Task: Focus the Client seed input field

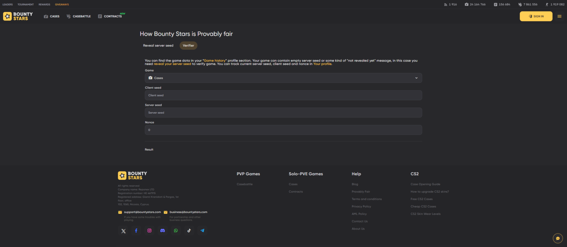Action: click(x=283, y=95)
